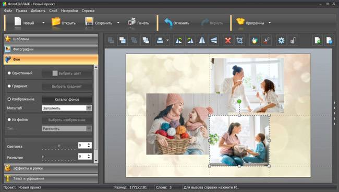
Task: Open the Правка menu
Action: [21, 10]
